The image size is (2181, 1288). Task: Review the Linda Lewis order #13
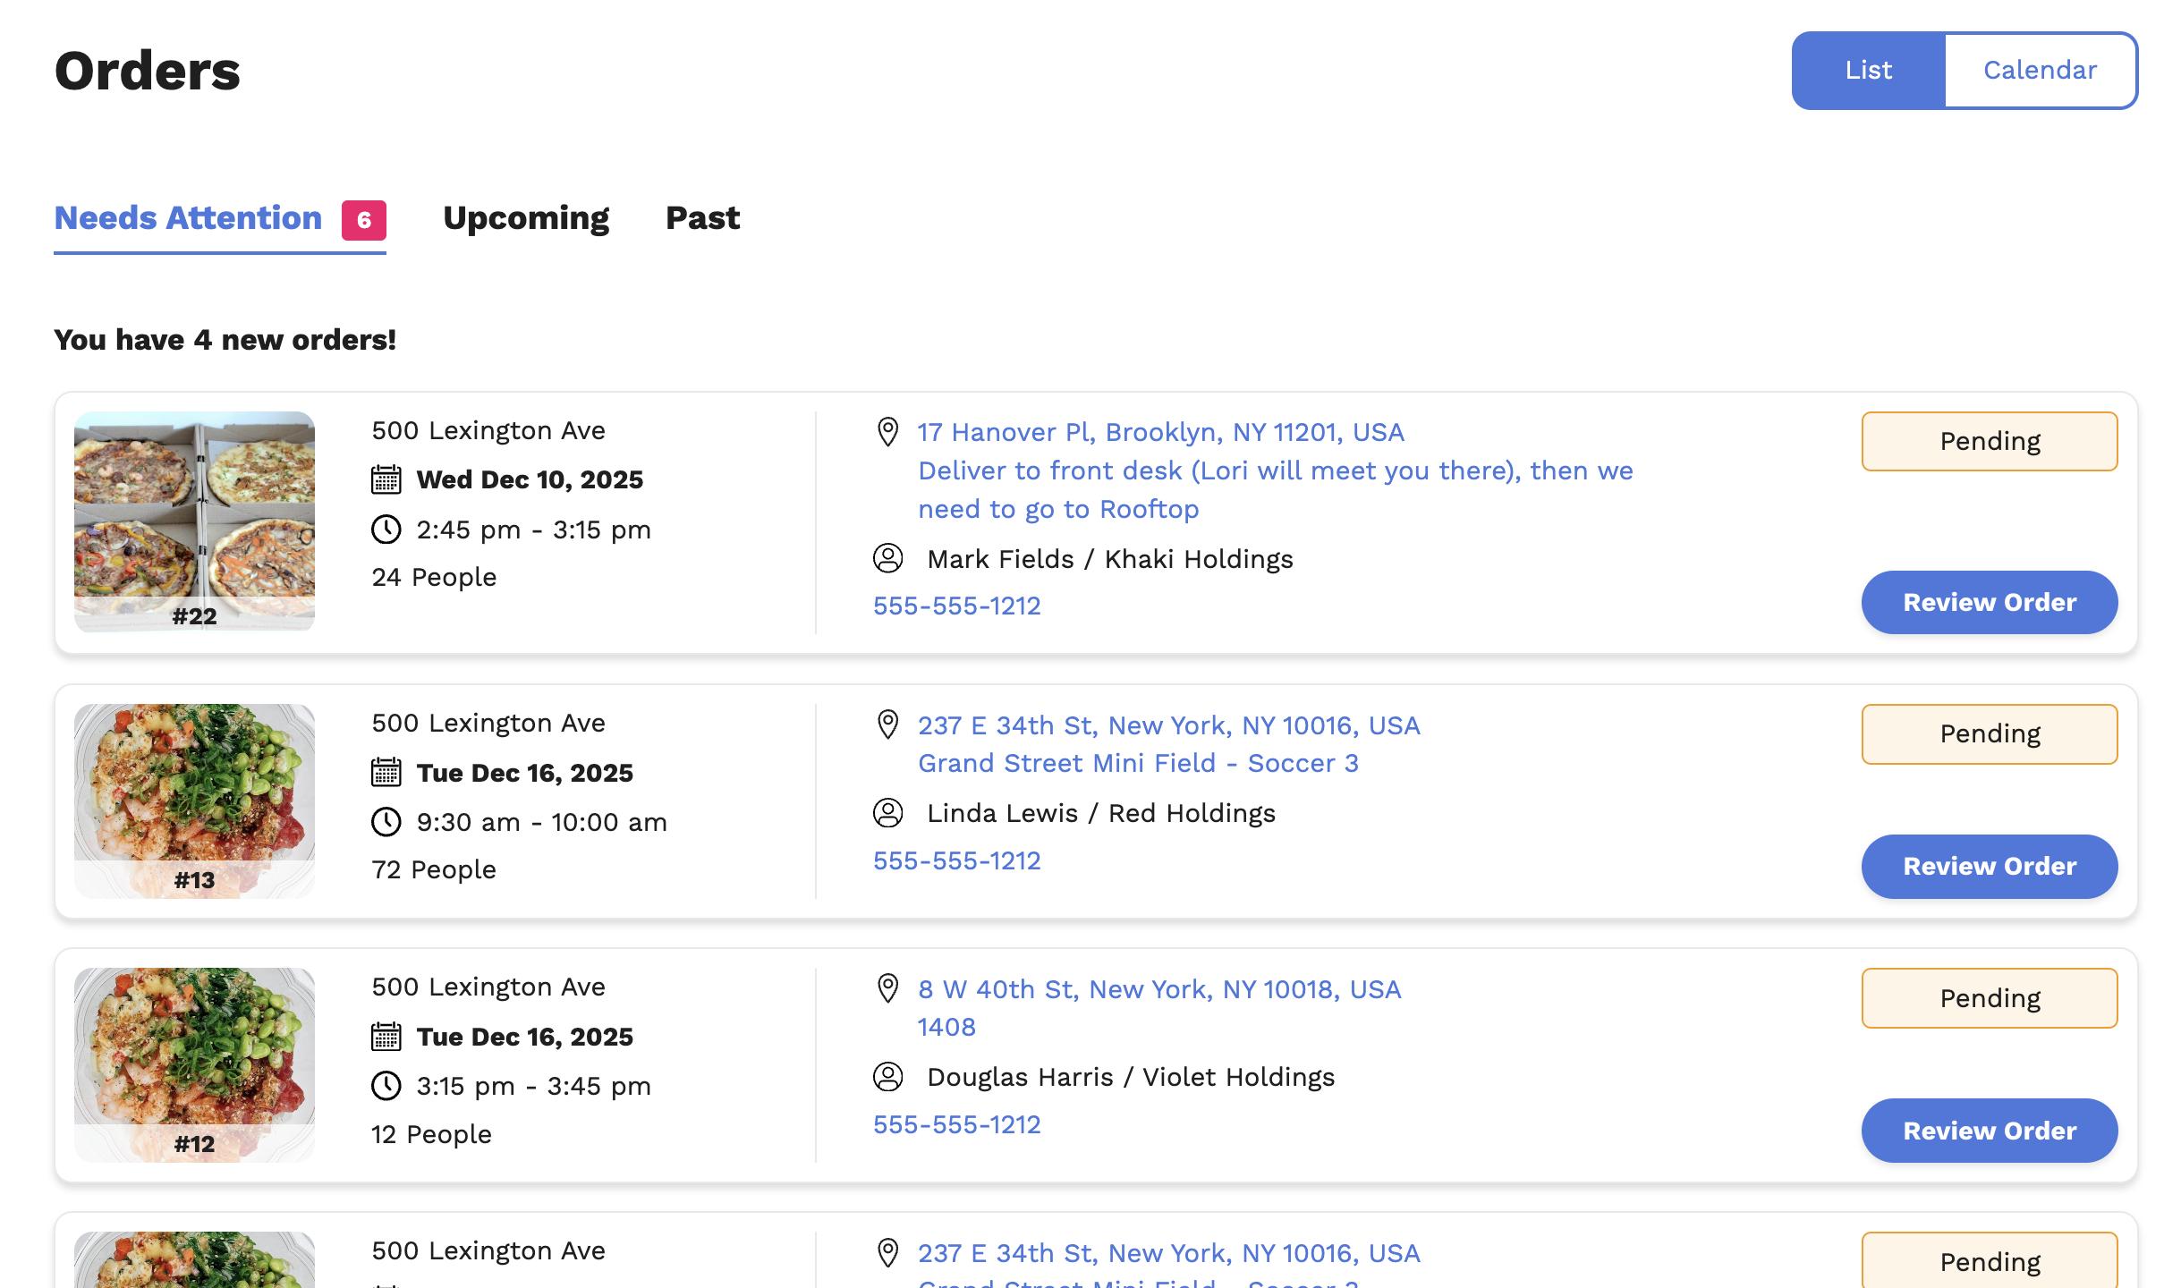point(1989,867)
